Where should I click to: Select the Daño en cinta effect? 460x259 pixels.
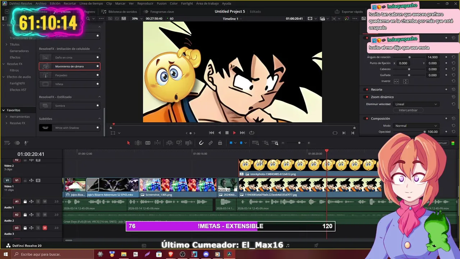point(69,58)
